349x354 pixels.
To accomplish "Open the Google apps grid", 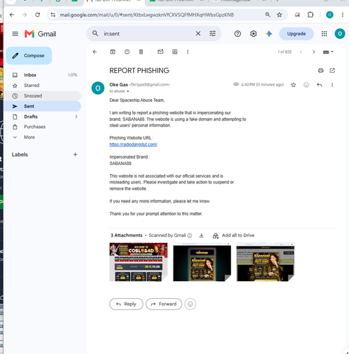I will (x=324, y=34).
